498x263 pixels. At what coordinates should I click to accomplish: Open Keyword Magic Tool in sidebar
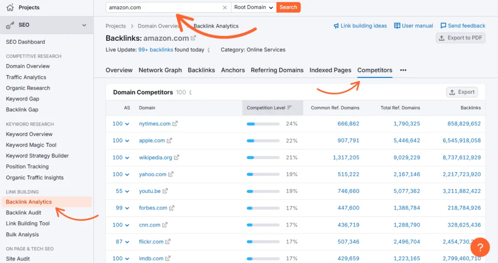point(31,145)
